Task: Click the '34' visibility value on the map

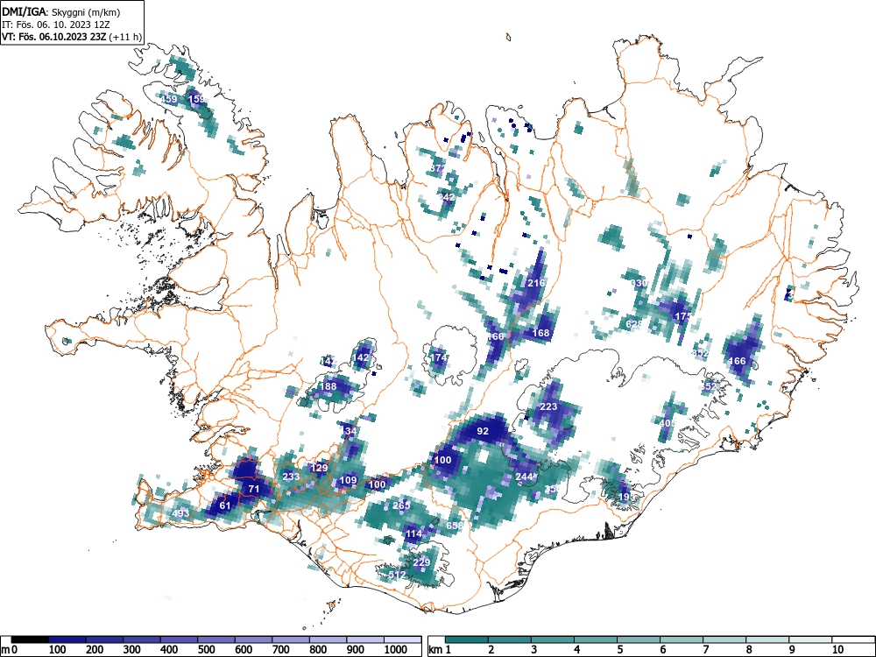Action: (351, 431)
